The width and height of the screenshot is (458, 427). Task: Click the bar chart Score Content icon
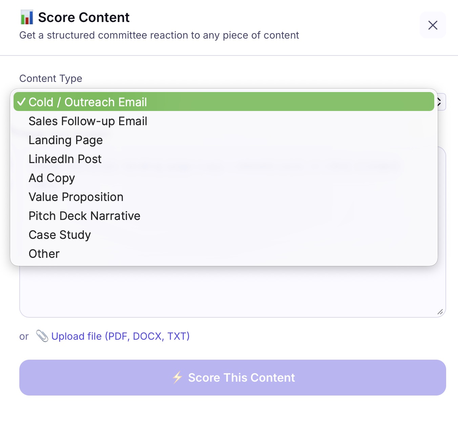(27, 18)
